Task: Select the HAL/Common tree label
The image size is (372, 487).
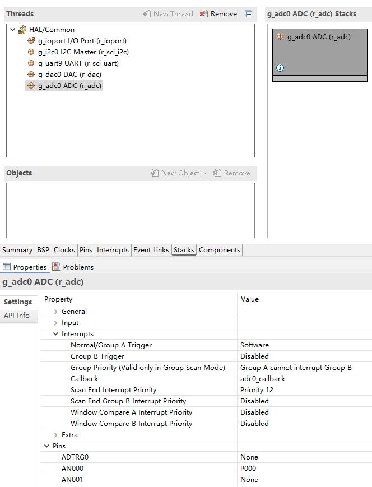Action: (52, 30)
